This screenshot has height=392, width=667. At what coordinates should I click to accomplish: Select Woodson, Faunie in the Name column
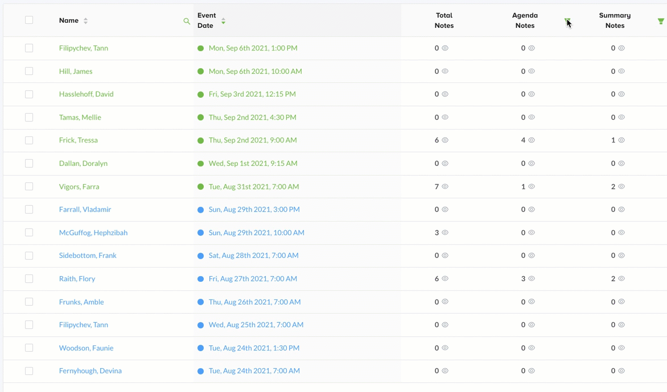(87, 348)
